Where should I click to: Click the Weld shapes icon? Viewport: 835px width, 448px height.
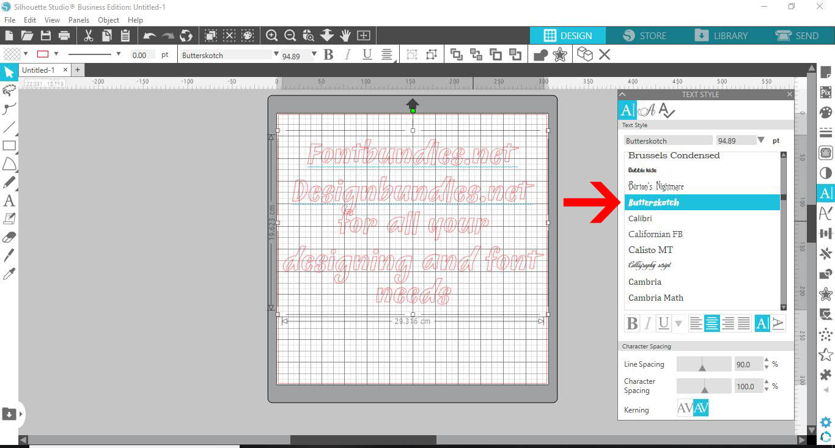coord(541,55)
